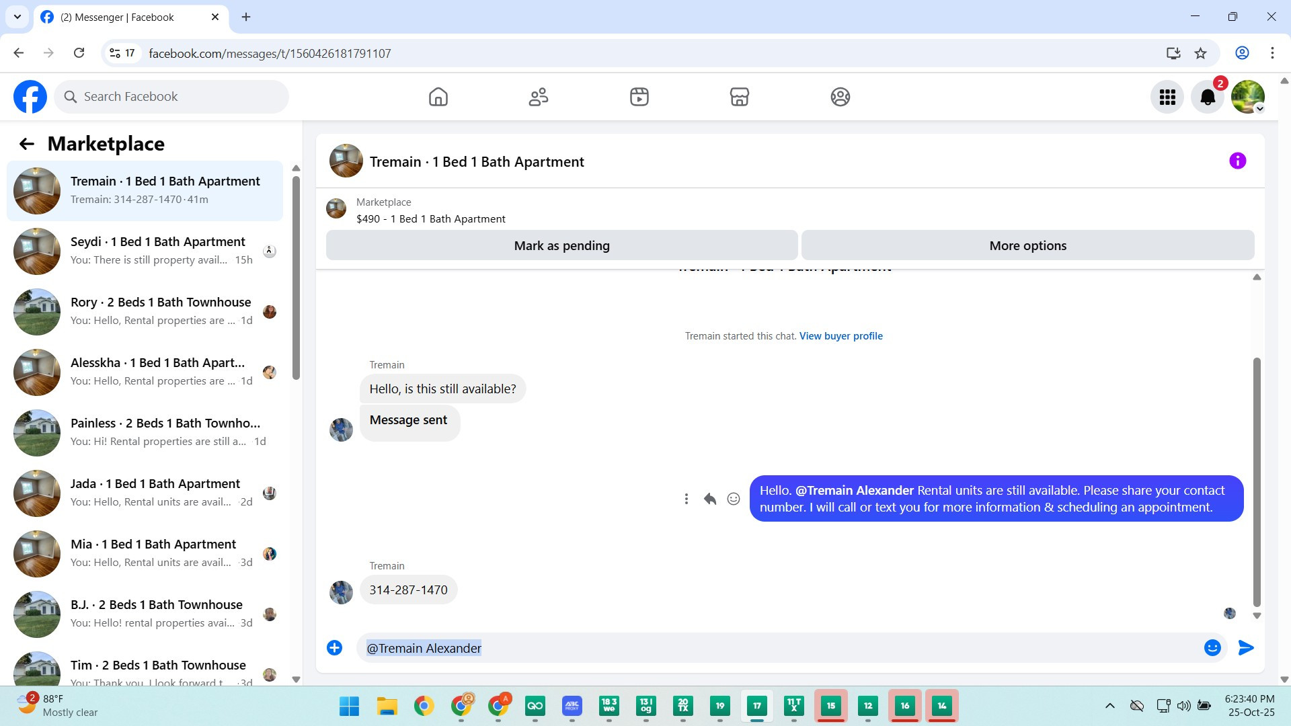Open the Groups icon in top navigation
This screenshot has height=726, width=1291.
tap(840, 97)
